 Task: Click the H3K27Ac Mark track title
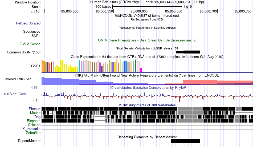point(147,75)
